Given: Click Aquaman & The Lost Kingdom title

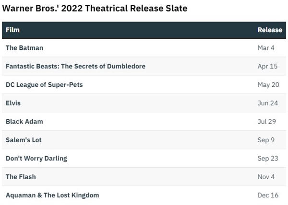Looking at the screenshot, I should tap(52, 195).
